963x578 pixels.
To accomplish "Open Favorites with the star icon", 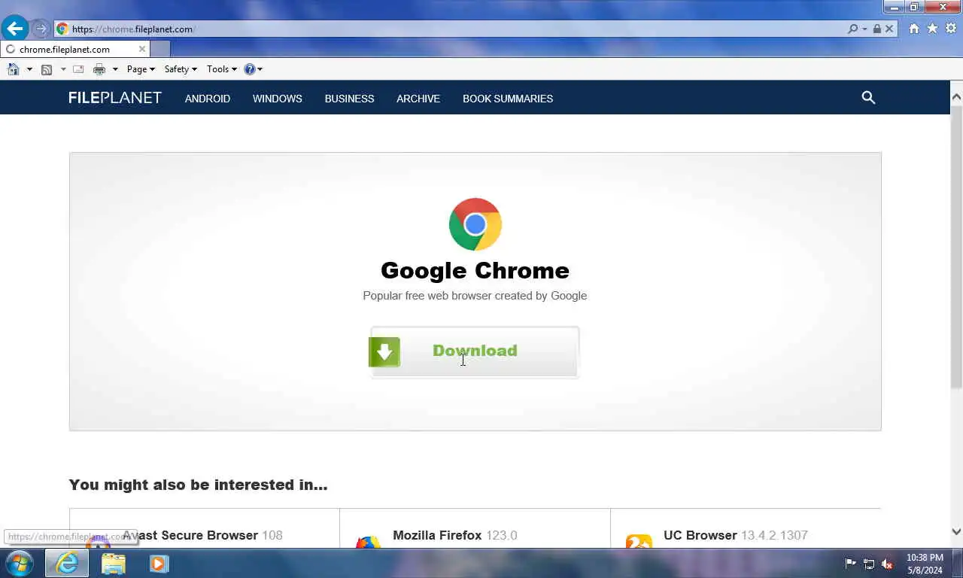I will 932,29.
